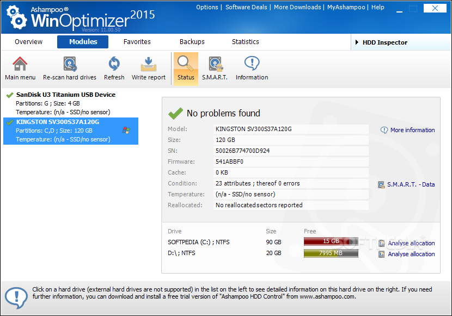Click the More information link

412,130
